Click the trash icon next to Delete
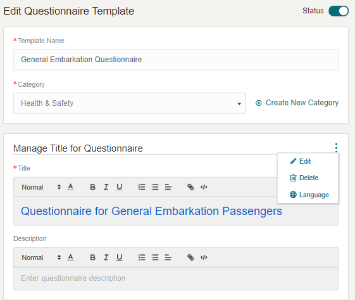Viewport: 355px width, 300px height. [293, 178]
